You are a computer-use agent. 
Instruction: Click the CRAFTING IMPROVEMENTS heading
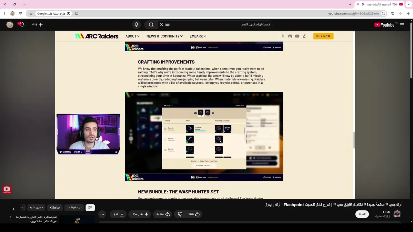tap(166, 62)
